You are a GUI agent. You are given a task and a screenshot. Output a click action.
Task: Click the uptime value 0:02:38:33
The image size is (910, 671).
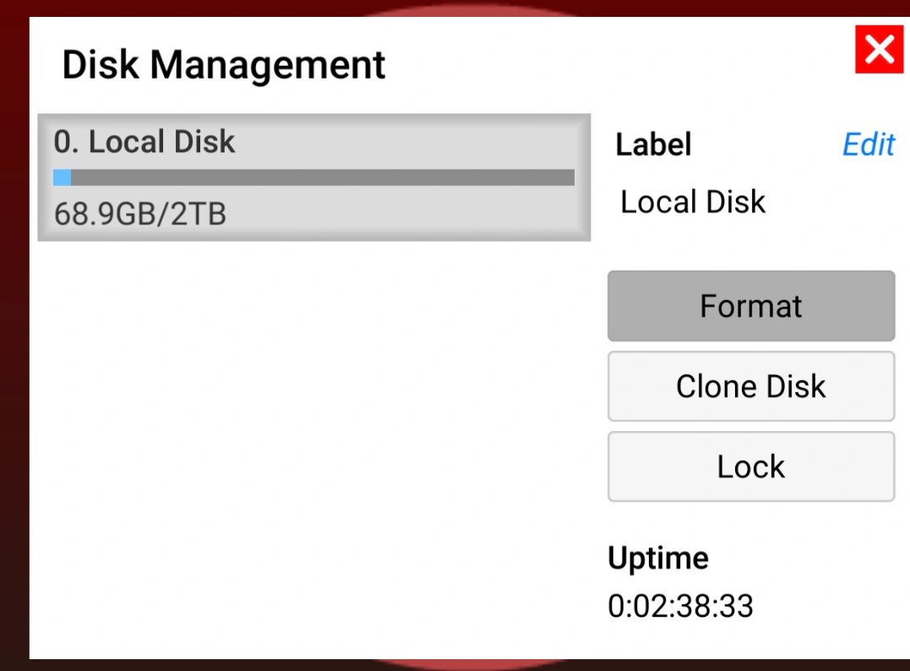click(x=681, y=606)
